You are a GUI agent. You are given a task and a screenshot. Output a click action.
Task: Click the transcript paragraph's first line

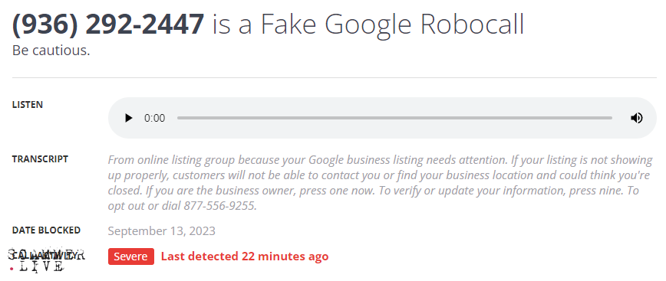point(380,160)
